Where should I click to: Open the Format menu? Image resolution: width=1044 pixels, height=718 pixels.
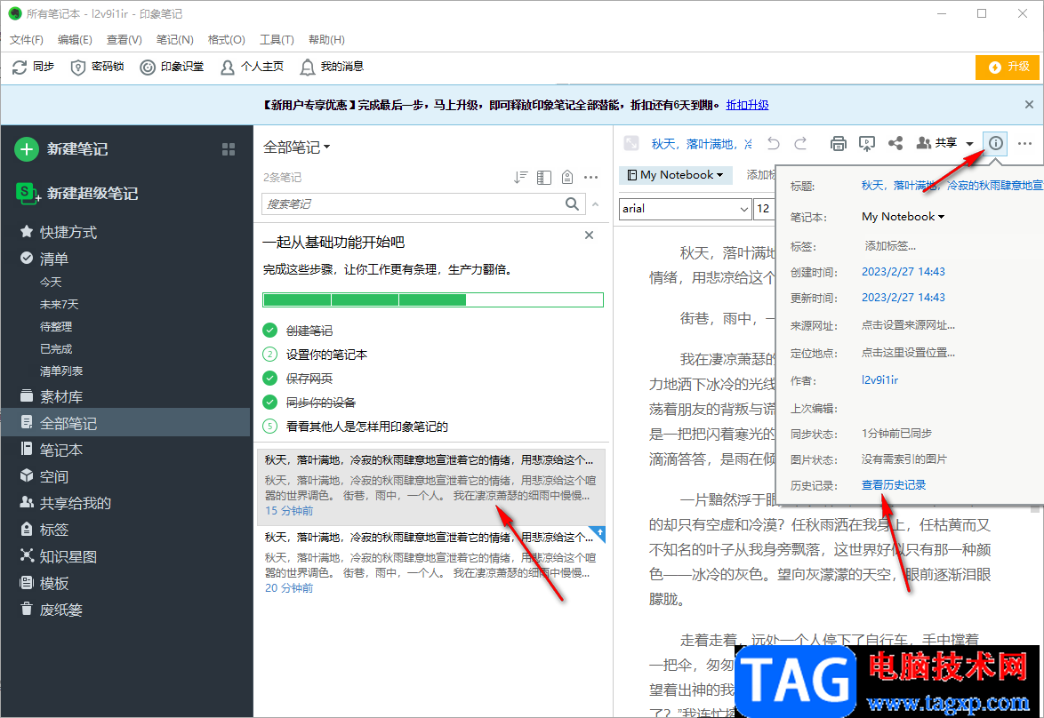(x=227, y=40)
